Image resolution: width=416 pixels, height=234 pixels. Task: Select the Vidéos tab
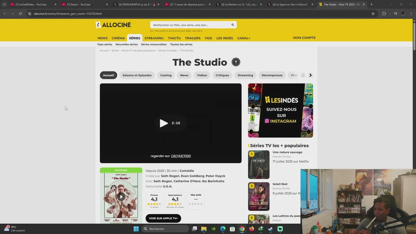(202, 75)
